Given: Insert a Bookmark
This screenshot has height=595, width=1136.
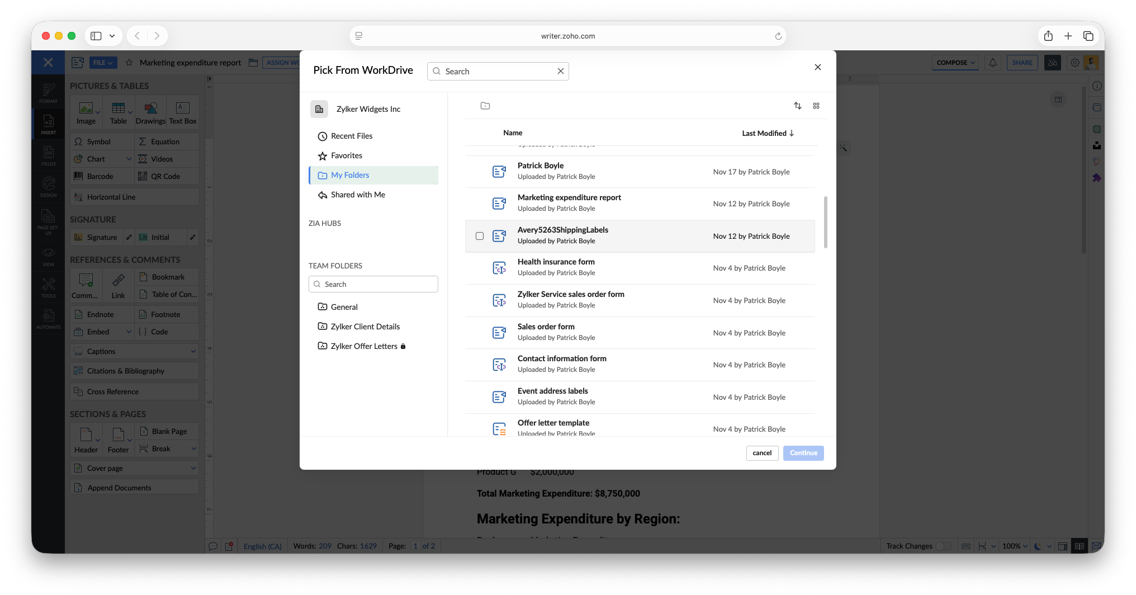Looking at the screenshot, I should pyautogui.click(x=167, y=277).
